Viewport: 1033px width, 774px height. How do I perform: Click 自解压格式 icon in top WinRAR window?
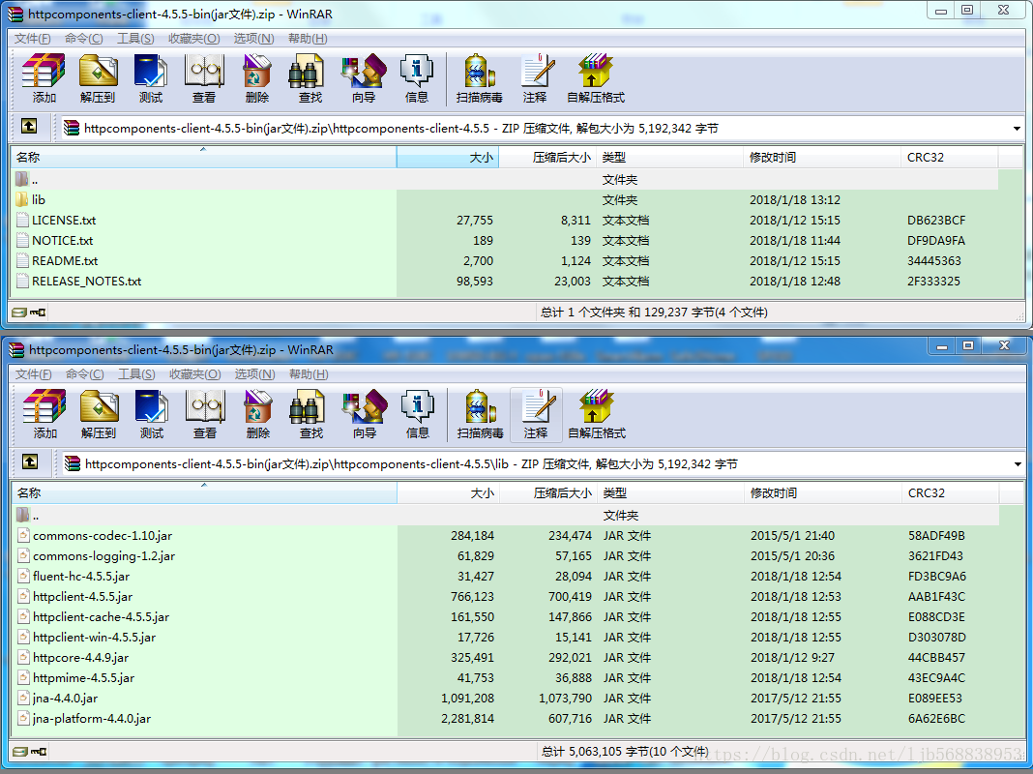click(x=596, y=78)
